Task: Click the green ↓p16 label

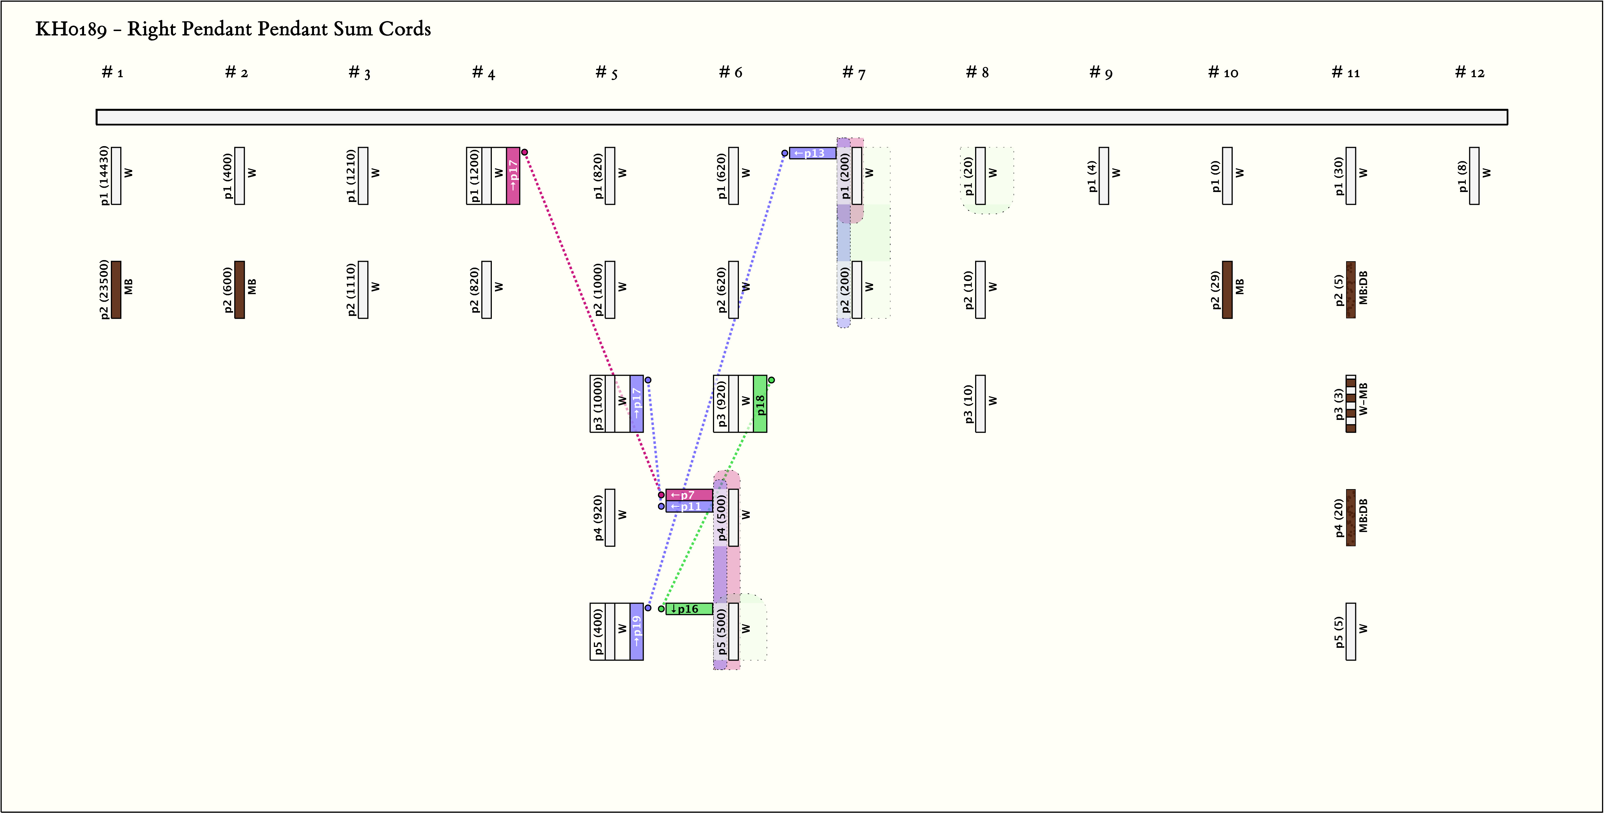Action: 689,609
